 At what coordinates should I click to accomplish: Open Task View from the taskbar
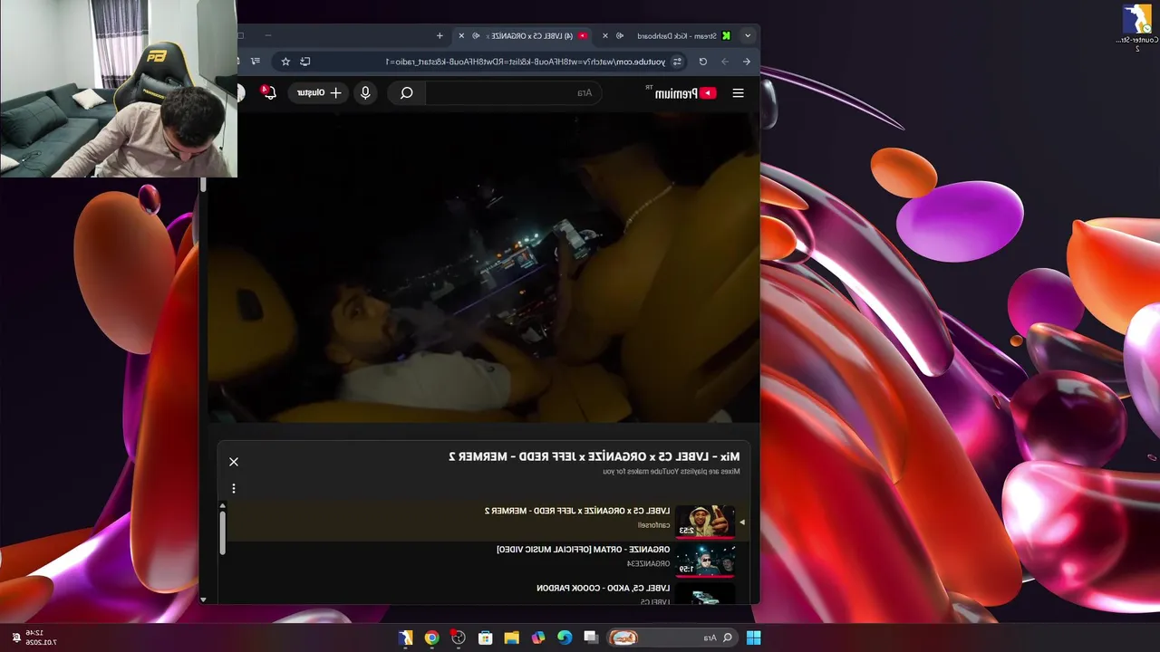tap(591, 638)
